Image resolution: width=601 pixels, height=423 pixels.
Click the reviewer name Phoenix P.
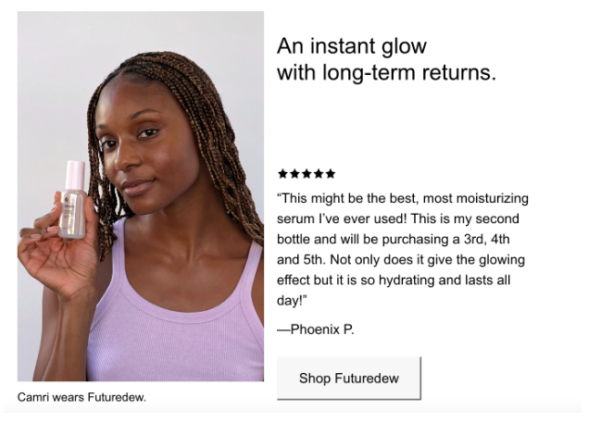point(316,329)
